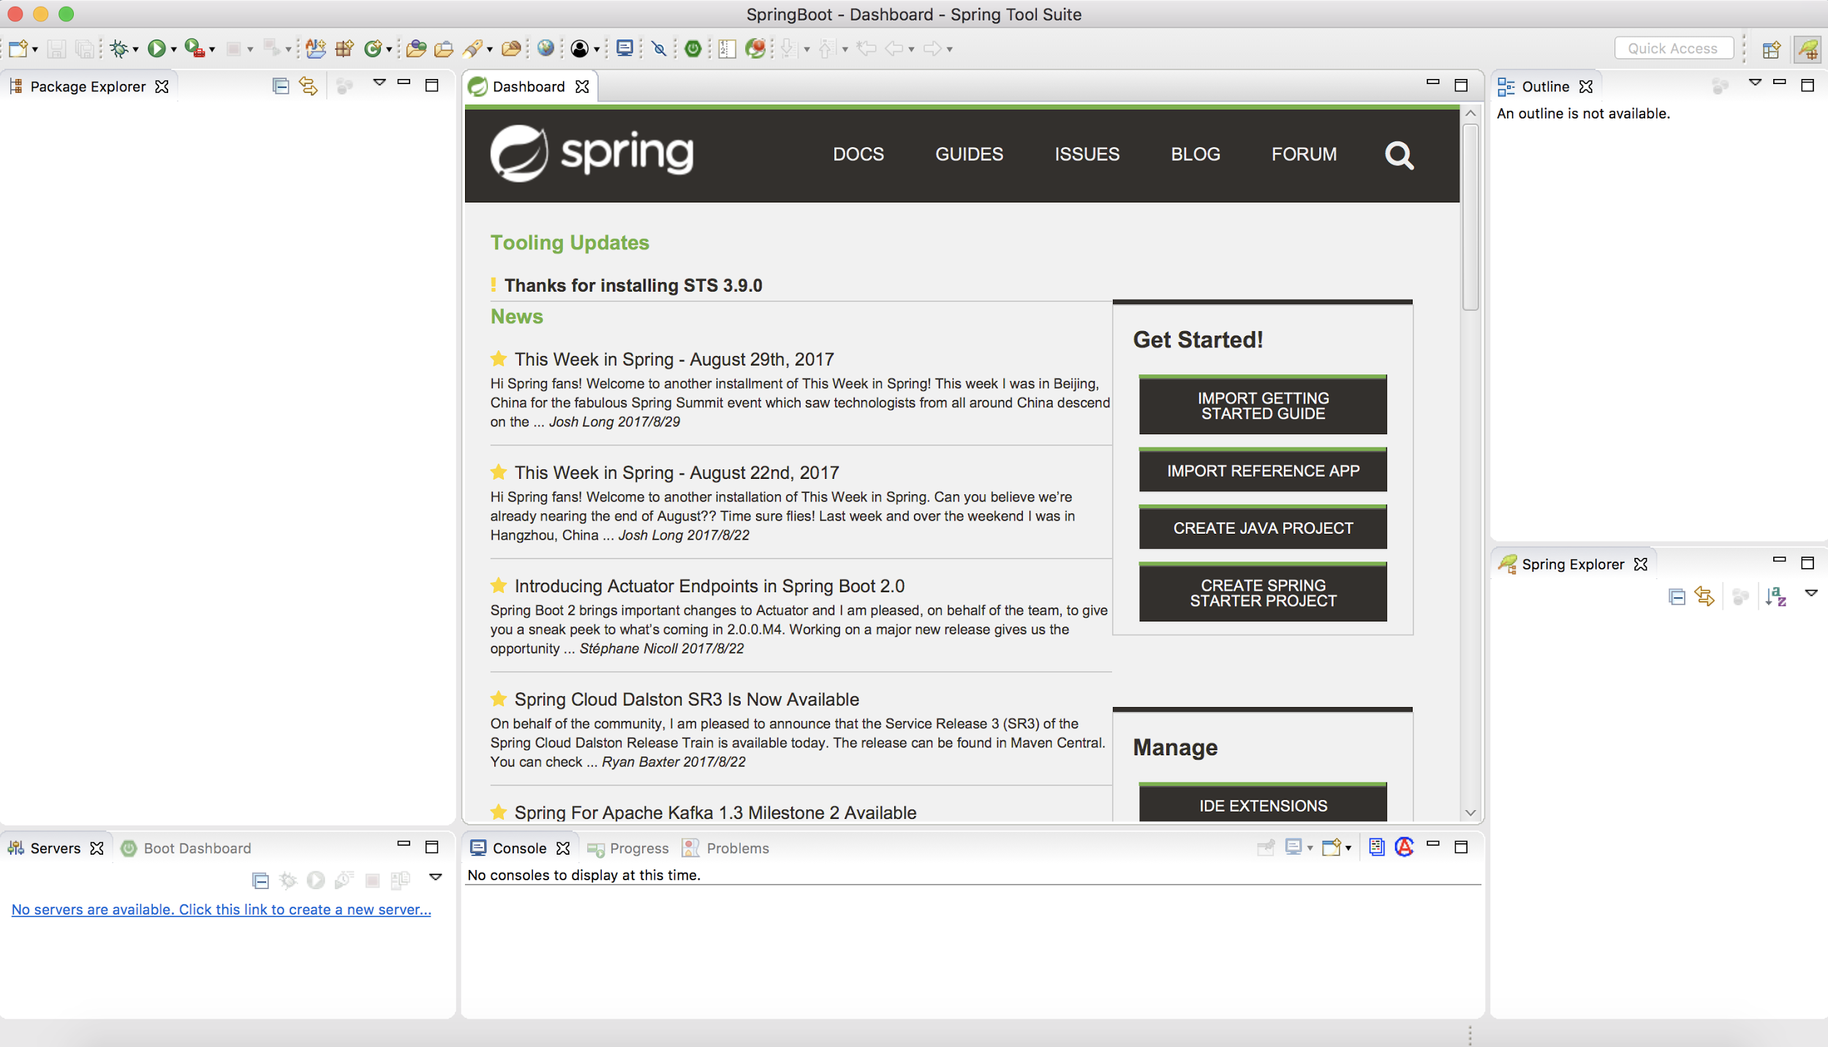
Task: Click the New Java Project toolbar icon
Action: click(x=316, y=49)
